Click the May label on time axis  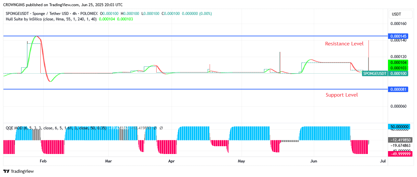tap(241, 161)
